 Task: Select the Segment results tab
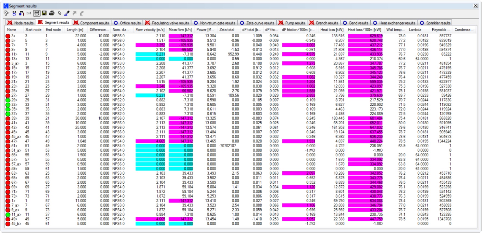54,22
